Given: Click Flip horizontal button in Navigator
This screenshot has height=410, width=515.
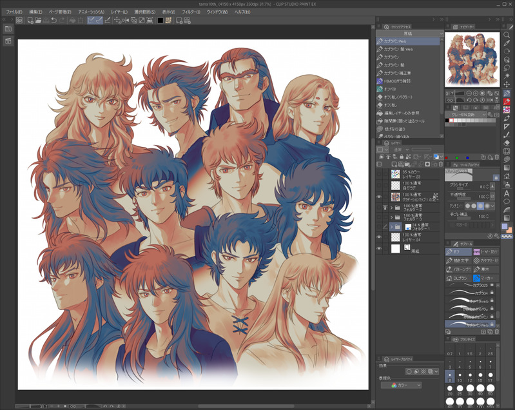Looking at the screenshot, I should (x=490, y=100).
